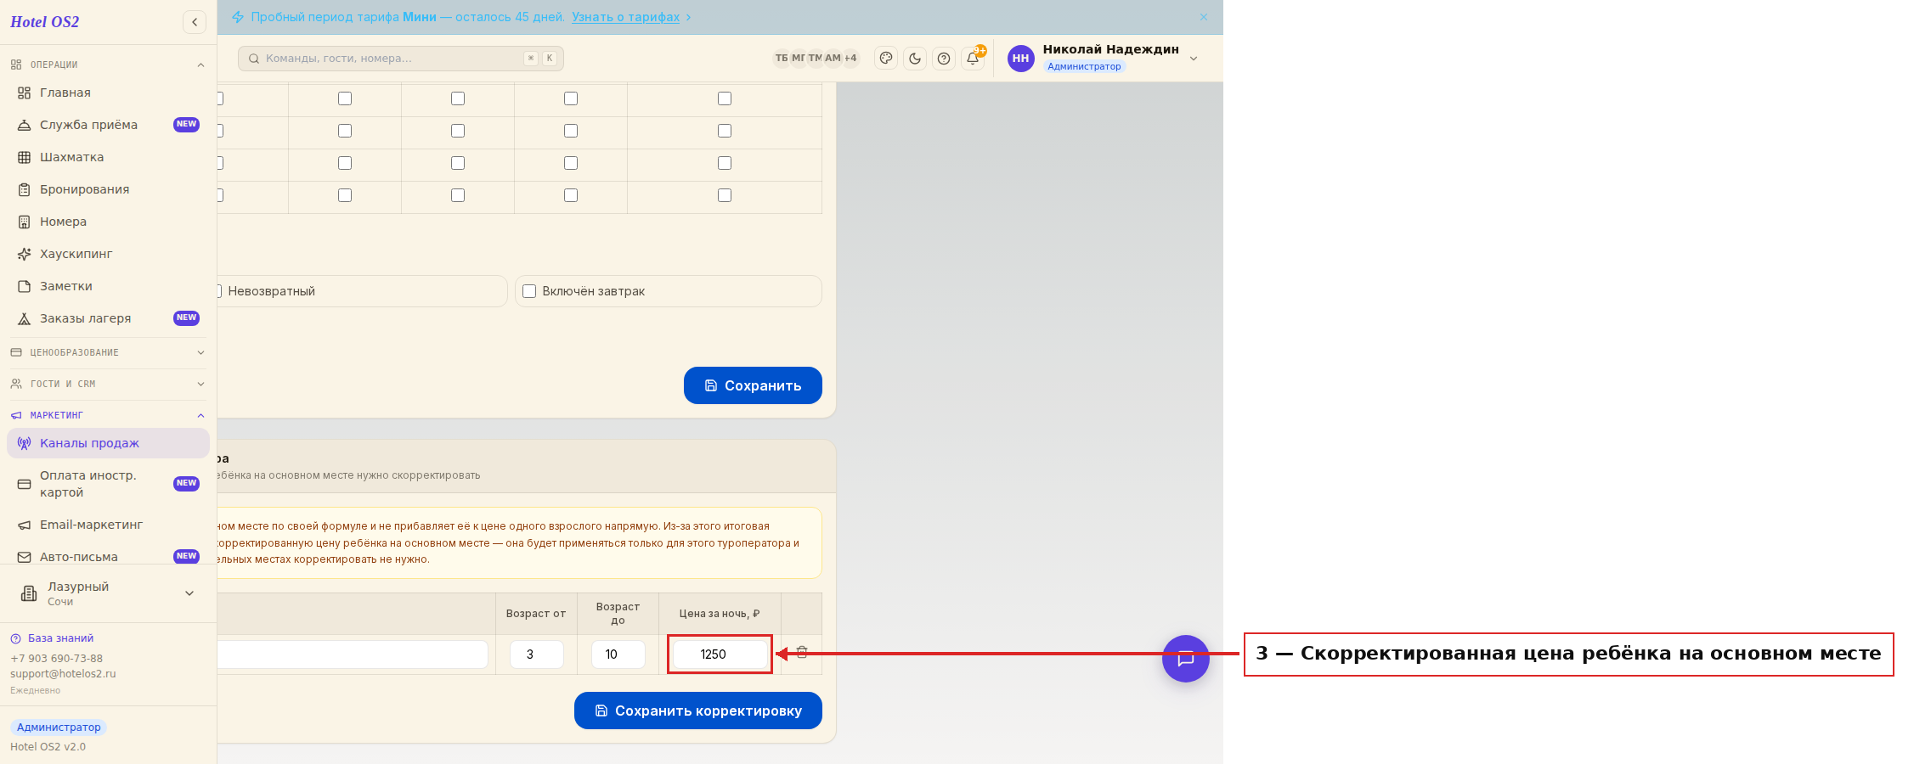Viewport: 1914px width, 764px height.
Task: Click Сохранить корректировку button
Action: 698,711
